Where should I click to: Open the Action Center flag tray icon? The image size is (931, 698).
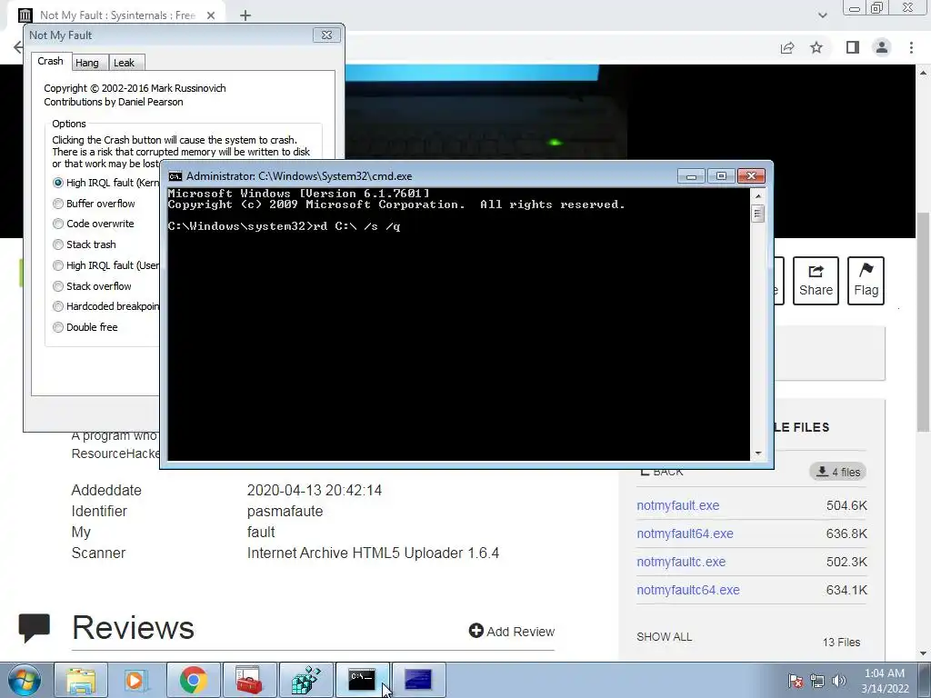click(x=795, y=681)
